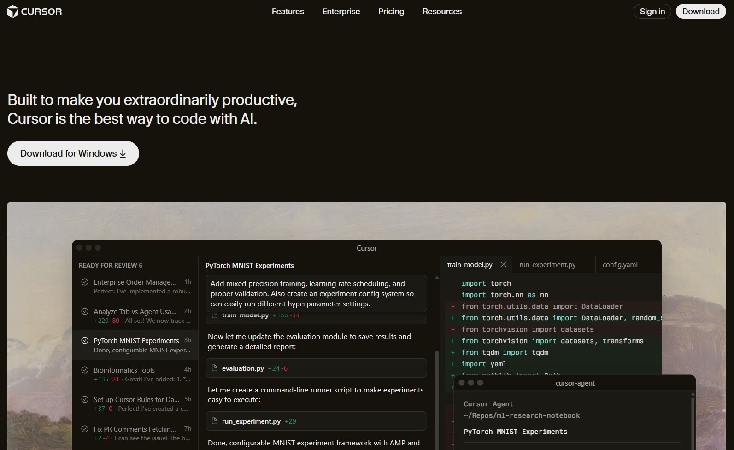Click the 'import torch' code line
Screen dimensions: 734x450
[486, 283]
